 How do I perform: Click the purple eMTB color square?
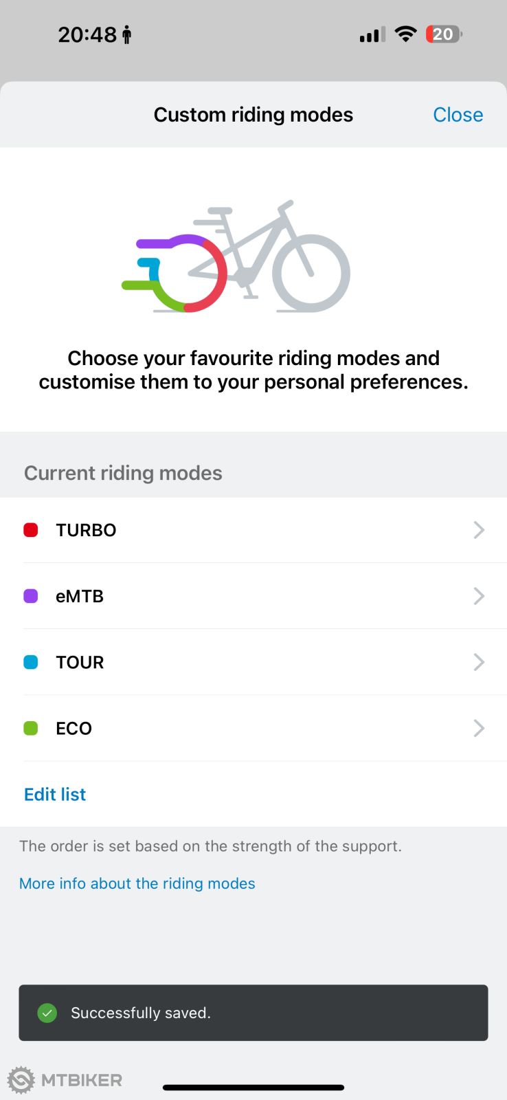31,596
